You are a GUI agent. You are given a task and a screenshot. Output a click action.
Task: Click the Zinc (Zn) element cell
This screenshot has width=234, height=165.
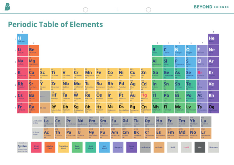(x=146, y=74)
